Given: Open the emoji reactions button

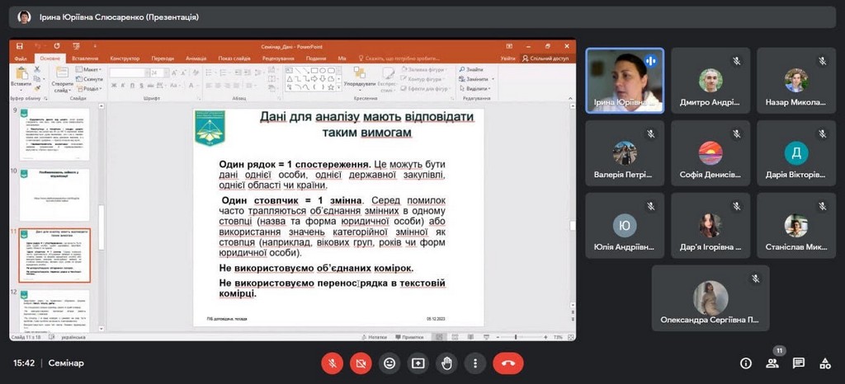Looking at the screenshot, I should tap(389, 363).
